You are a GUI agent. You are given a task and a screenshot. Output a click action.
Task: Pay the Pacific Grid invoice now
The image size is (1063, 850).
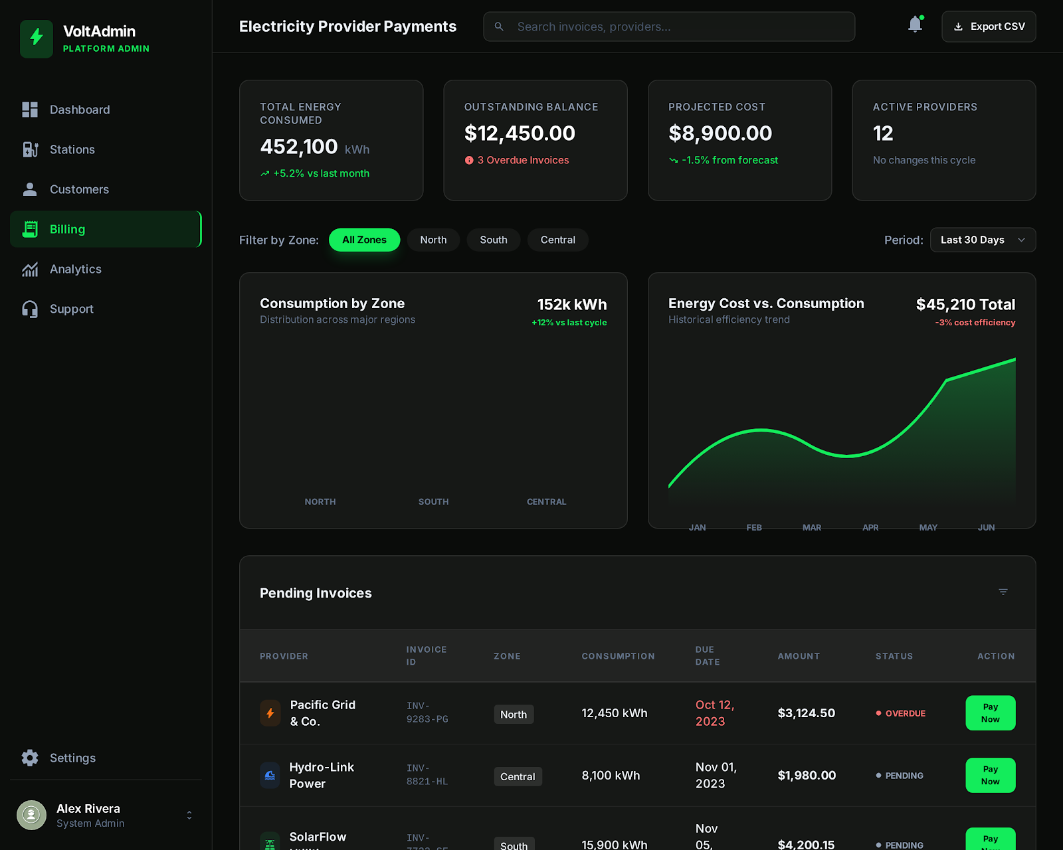[x=990, y=713]
